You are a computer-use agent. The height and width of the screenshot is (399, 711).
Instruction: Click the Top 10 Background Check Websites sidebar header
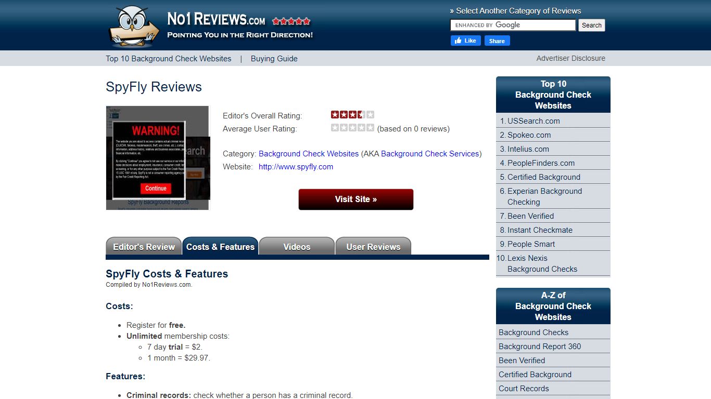click(553, 95)
